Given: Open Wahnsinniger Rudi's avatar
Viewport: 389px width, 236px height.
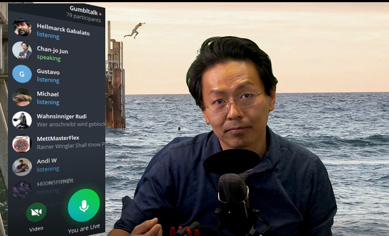Looking at the screenshot, I should (22, 120).
